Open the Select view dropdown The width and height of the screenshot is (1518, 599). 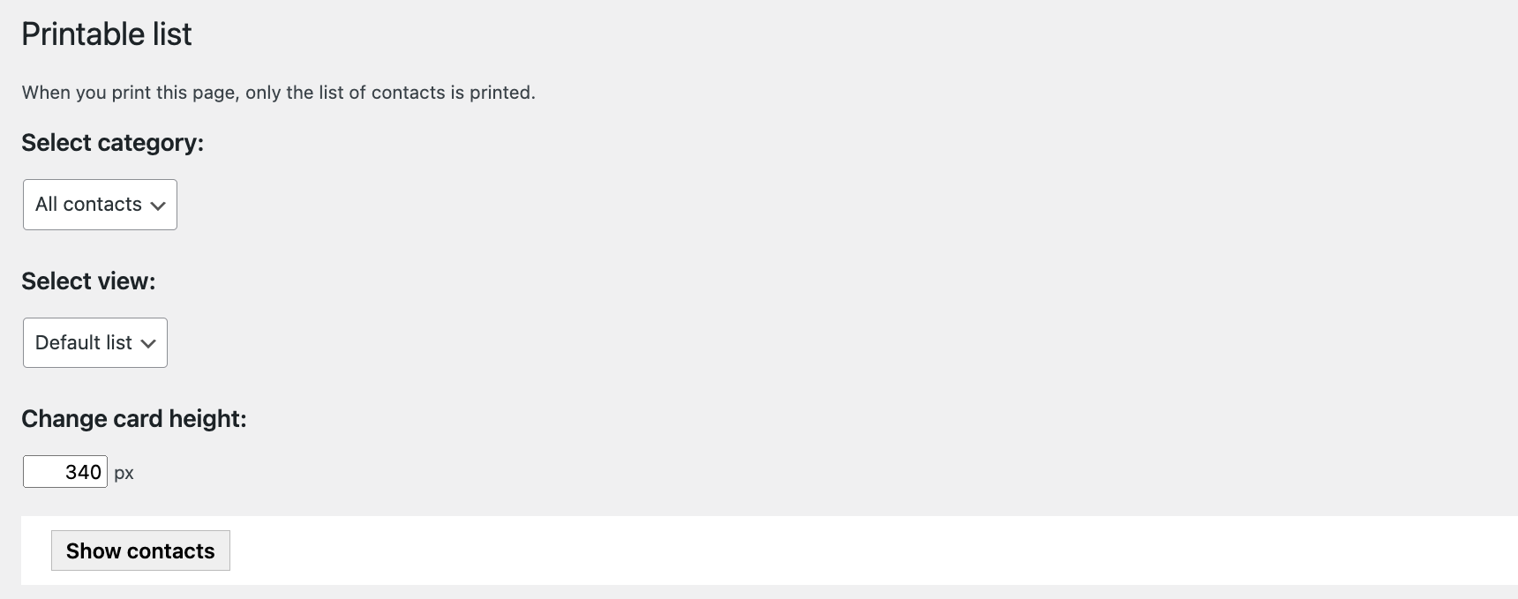(94, 342)
